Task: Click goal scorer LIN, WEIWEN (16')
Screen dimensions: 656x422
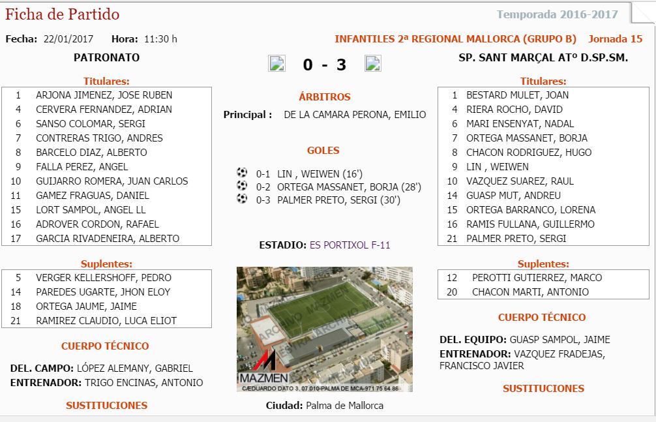Action: coord(320,174)
